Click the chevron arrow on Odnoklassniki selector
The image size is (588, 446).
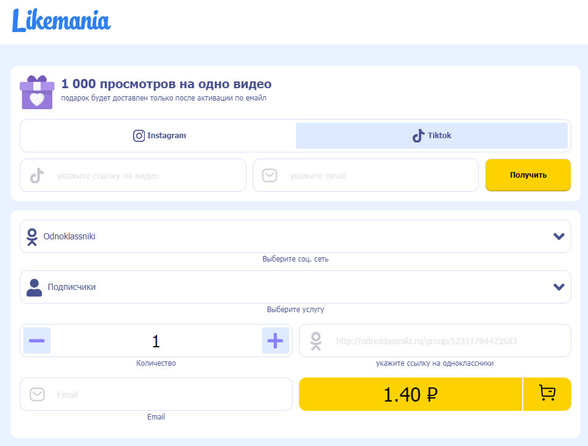tap(559, 236)
